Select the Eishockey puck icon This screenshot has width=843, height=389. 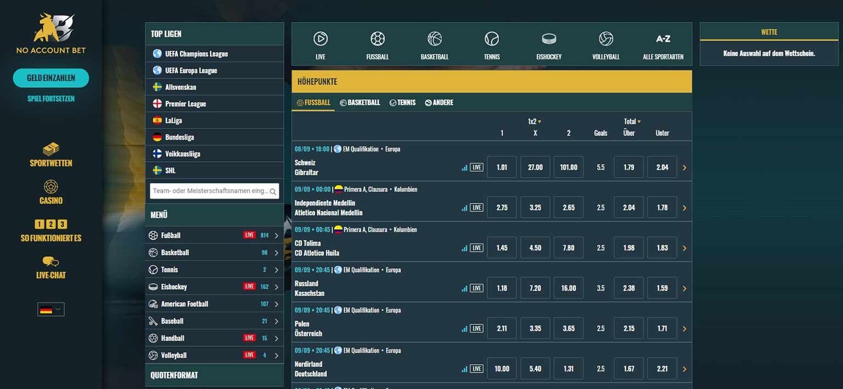coord(549,44)
